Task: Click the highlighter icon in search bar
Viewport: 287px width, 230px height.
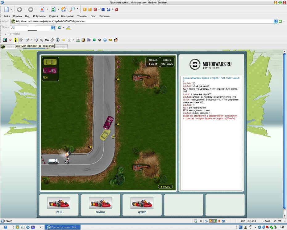Action: pyautogui.click(x=68, y=28)
